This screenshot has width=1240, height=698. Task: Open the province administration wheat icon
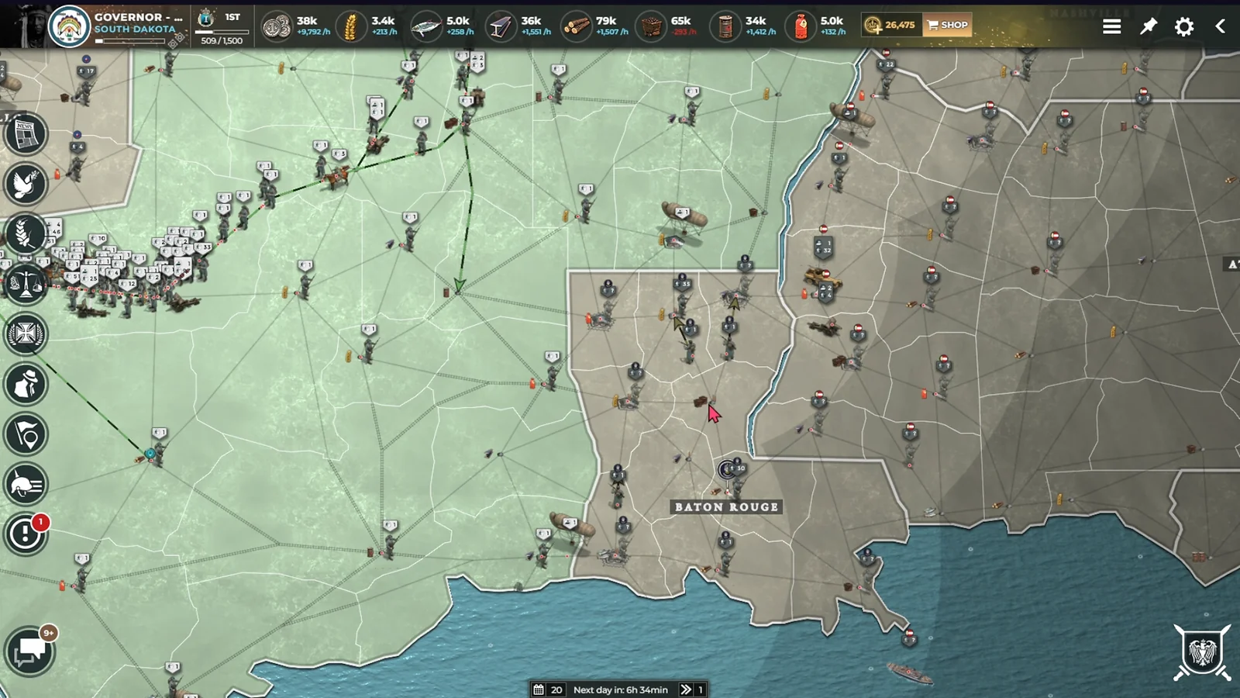click(26, 233)
